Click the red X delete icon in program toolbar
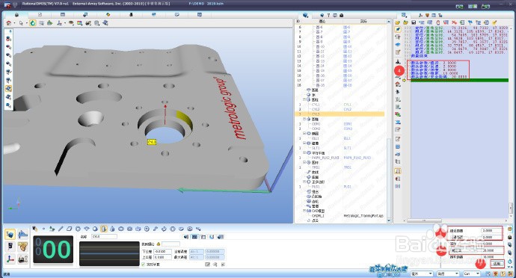 click(454, 22)
